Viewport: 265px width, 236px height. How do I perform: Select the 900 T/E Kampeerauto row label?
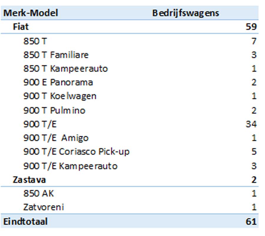(70, 166)
